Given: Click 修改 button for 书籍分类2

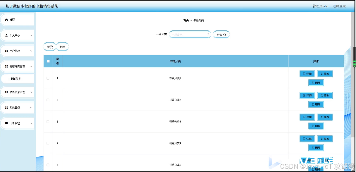Looking at the screenshot, I should point(325,95).
